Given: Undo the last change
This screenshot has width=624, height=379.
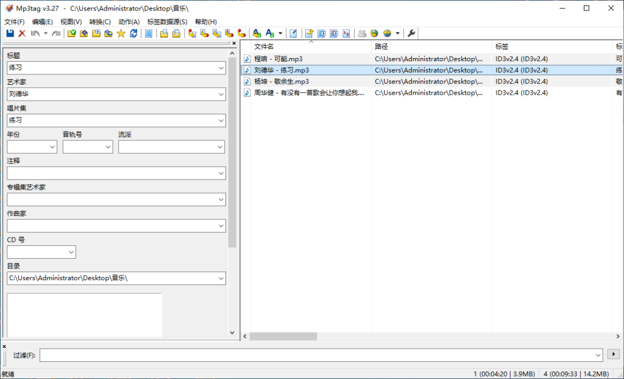Looking at the screenshot, I should (x=35, y=34).
